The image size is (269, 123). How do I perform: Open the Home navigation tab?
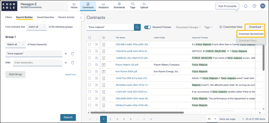point(74,6)
